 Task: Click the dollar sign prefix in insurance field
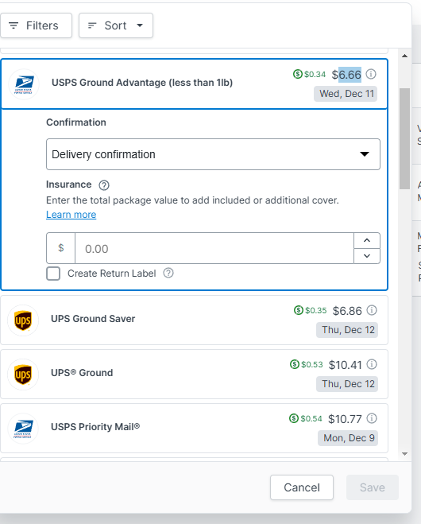(60, 248)
